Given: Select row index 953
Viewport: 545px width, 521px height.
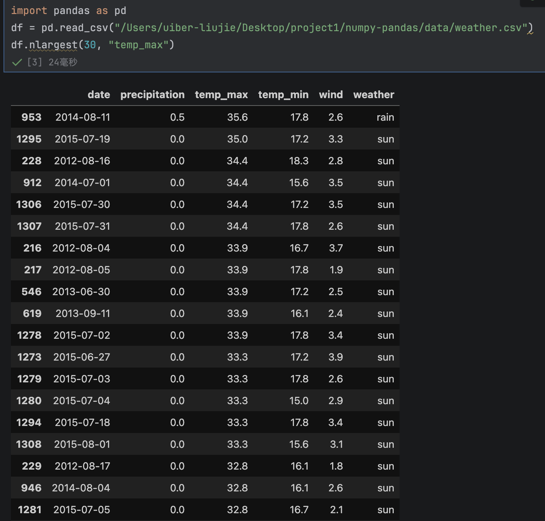Looking at the screenshot, I should coord(32,117).
